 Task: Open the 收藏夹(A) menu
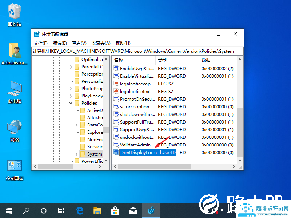101,43
